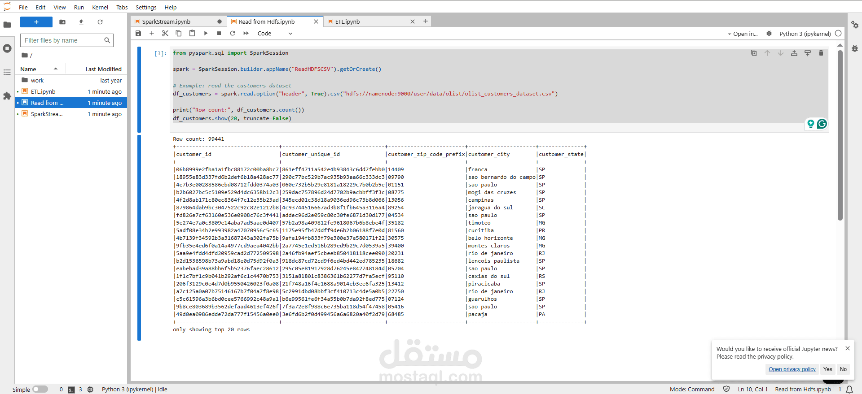Screen dimensions: 862x394
Task: Open the Debugger panel in right sidebar
Action: point(855,48)
